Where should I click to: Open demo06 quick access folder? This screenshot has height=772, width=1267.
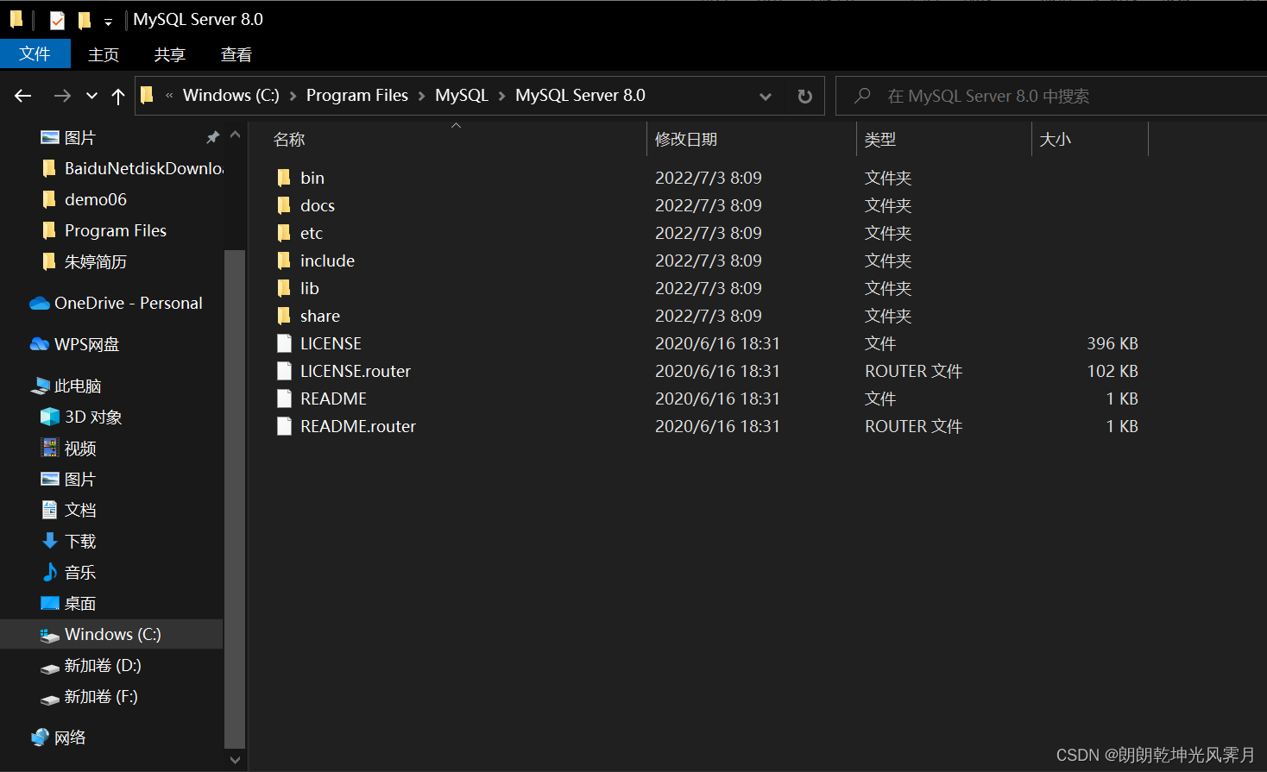[x=84, y=199]
